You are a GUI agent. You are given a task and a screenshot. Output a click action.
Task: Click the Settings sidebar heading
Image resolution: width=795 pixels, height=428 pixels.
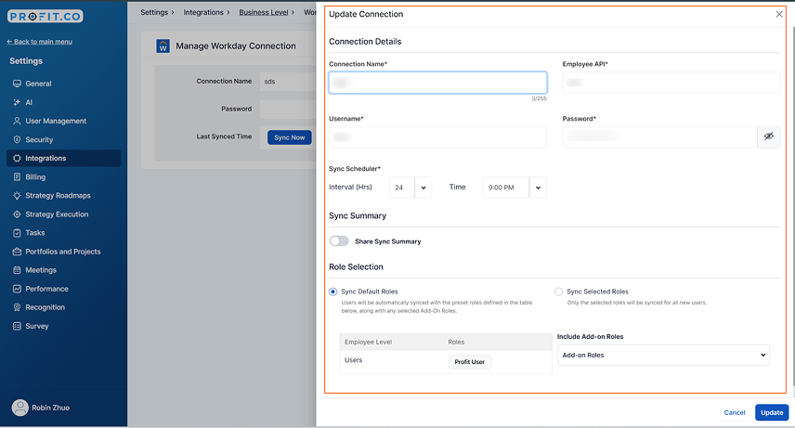pos(26,61)
